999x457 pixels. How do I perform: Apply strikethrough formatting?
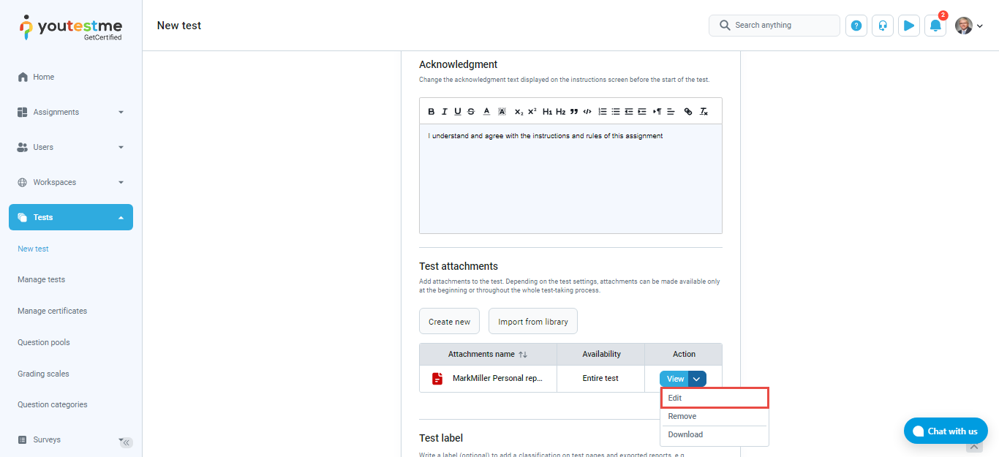click(x=471, y=112)
